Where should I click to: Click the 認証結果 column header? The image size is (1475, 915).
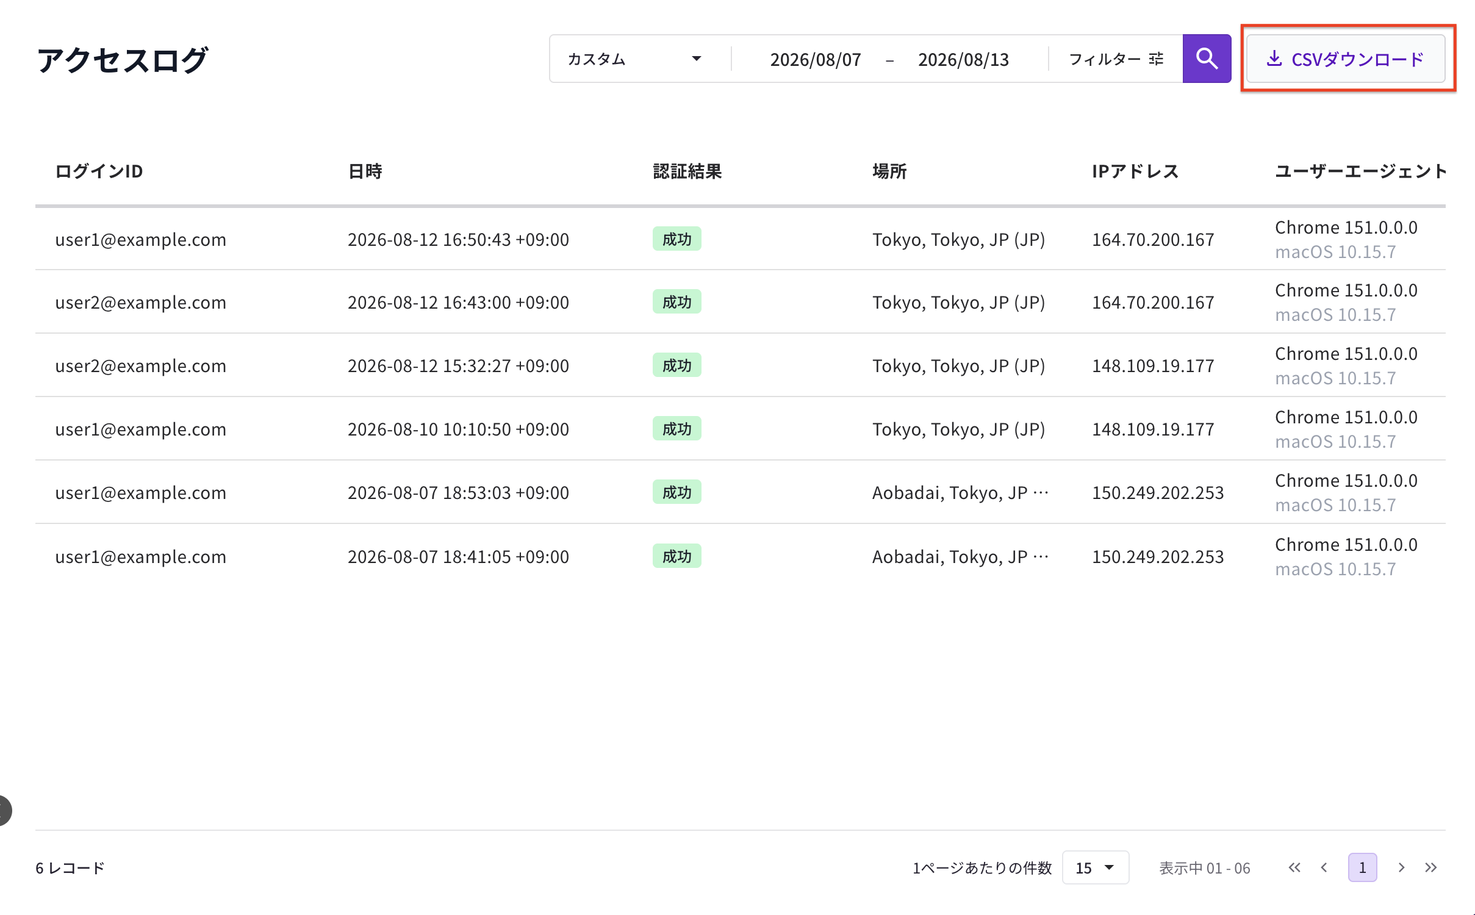[x=687, y=171]
